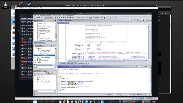Expand classes.dex in Data Type Manager

pos(36,80)
